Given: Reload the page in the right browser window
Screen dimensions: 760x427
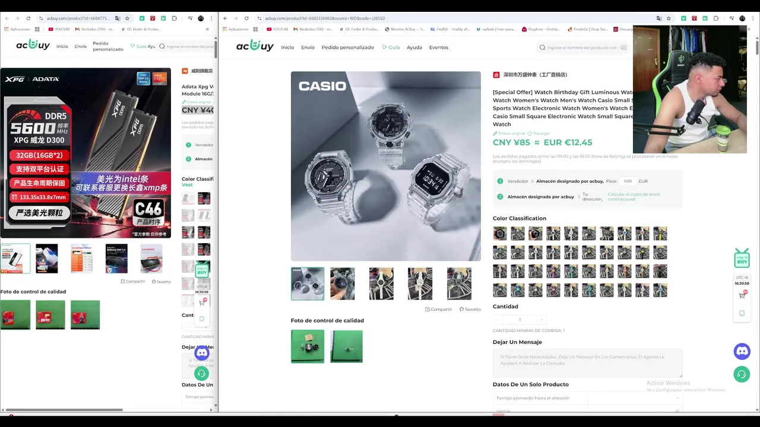Looking at the screenshot, I should pyautogui.click(x=246, y=18).
